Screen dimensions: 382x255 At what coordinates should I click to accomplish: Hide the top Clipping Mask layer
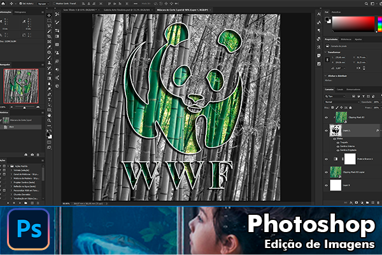pos(326,117)
